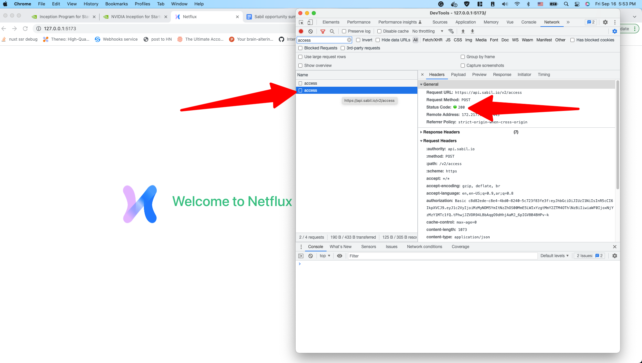642x363 pixels.
Task: Open network conditions wifi icon
Action: point(451,31)
